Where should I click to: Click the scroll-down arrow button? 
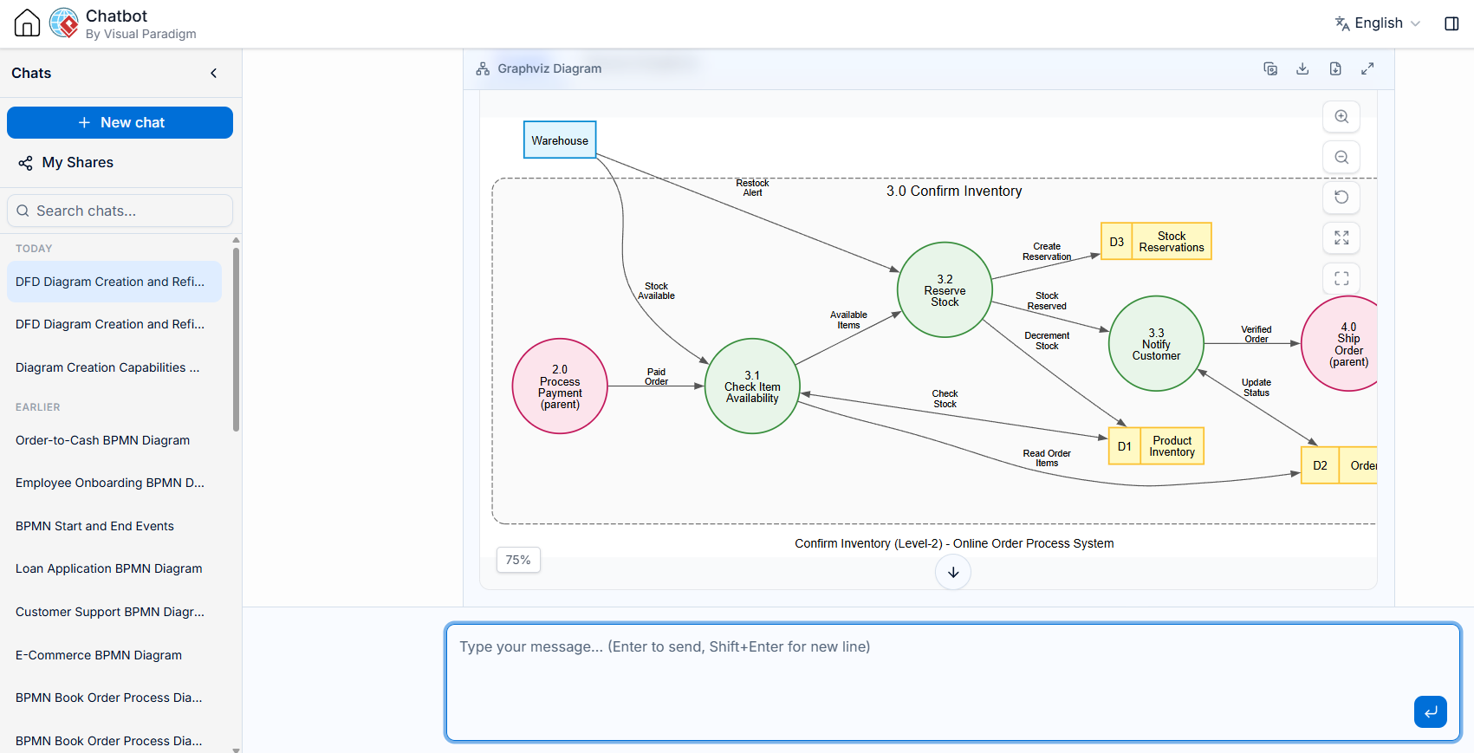click(x=953, y=572)
